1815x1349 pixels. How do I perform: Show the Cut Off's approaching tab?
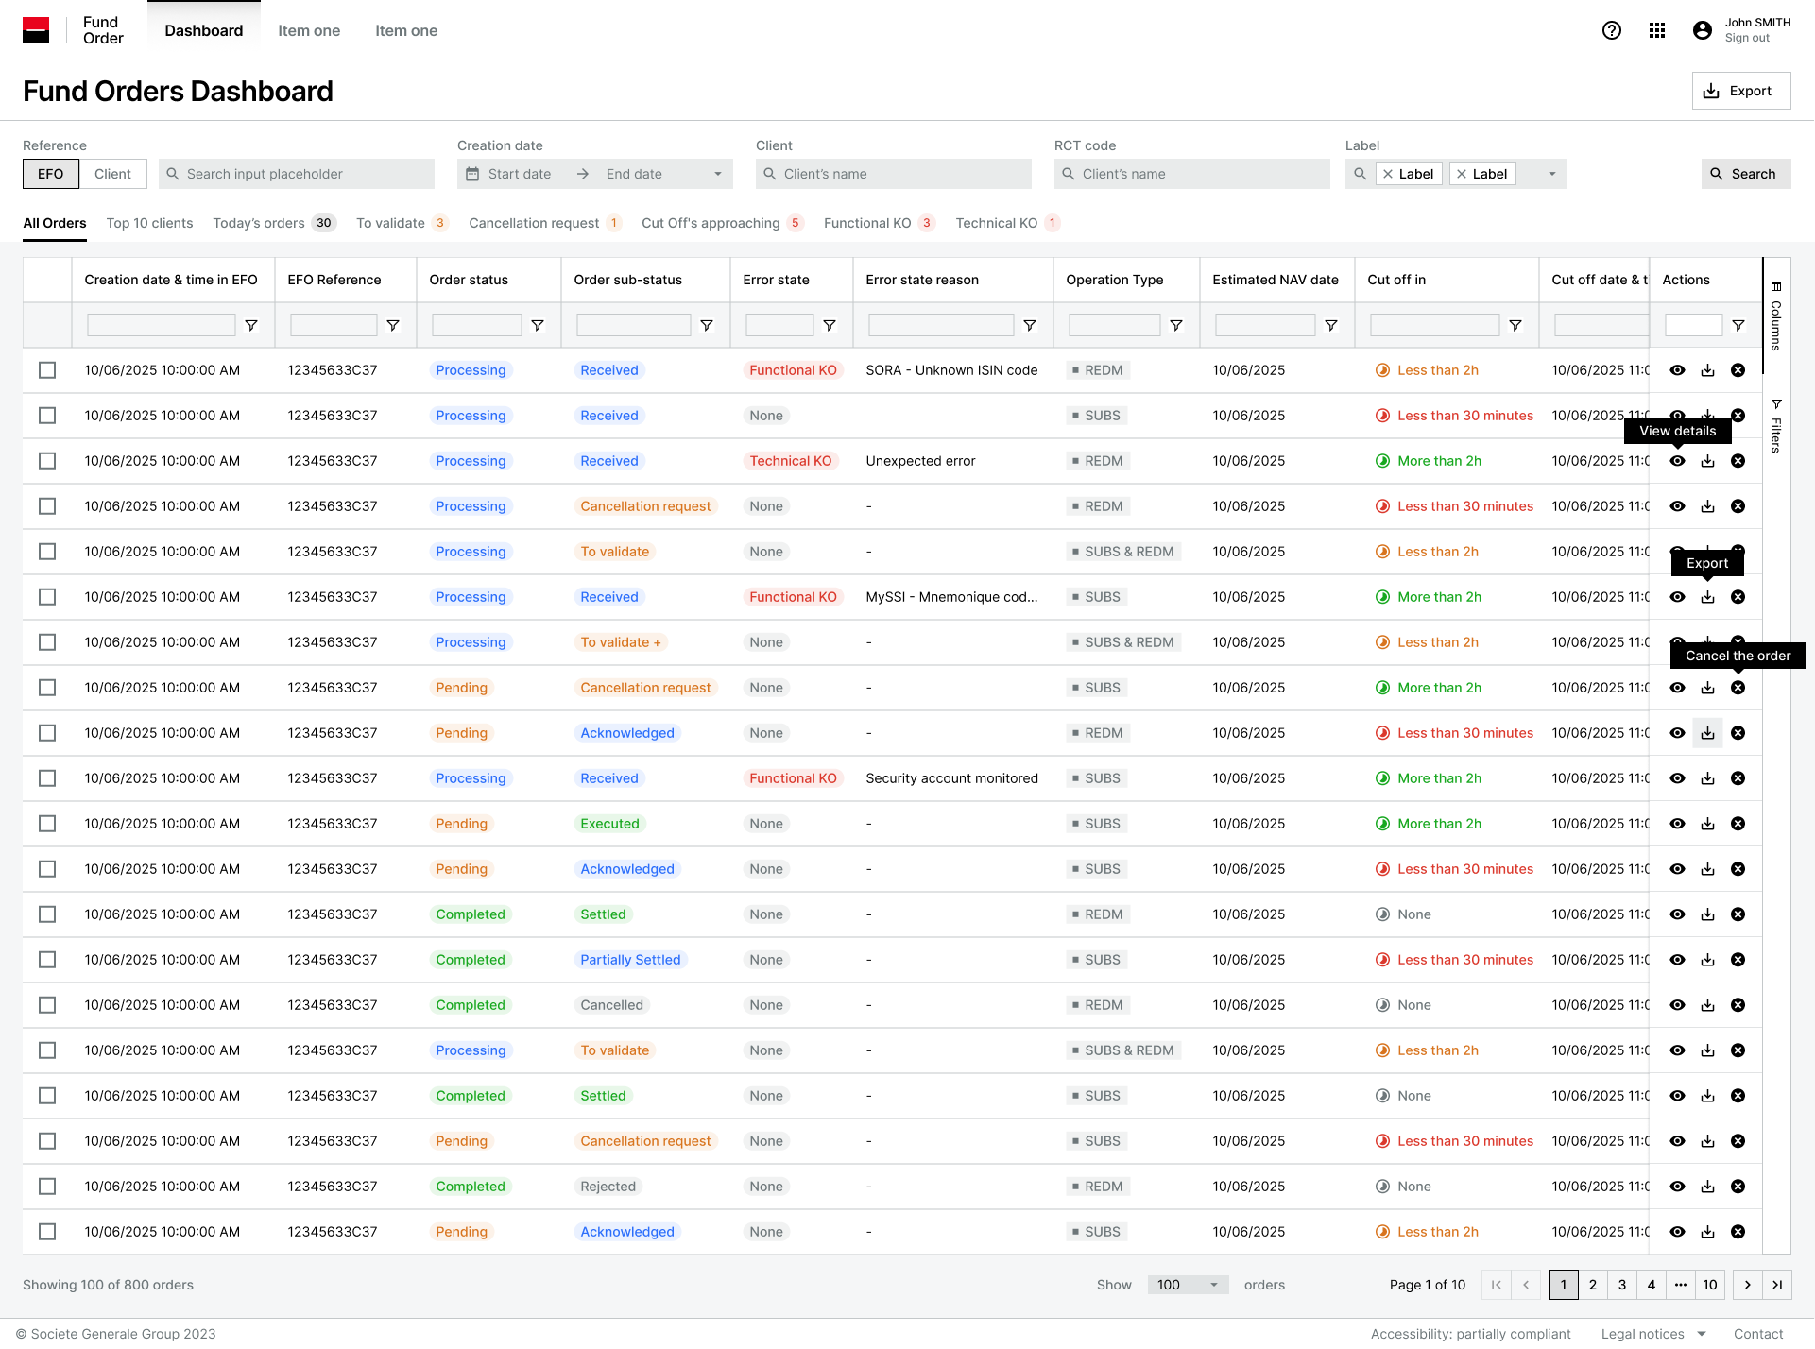(x=723, y=223)
